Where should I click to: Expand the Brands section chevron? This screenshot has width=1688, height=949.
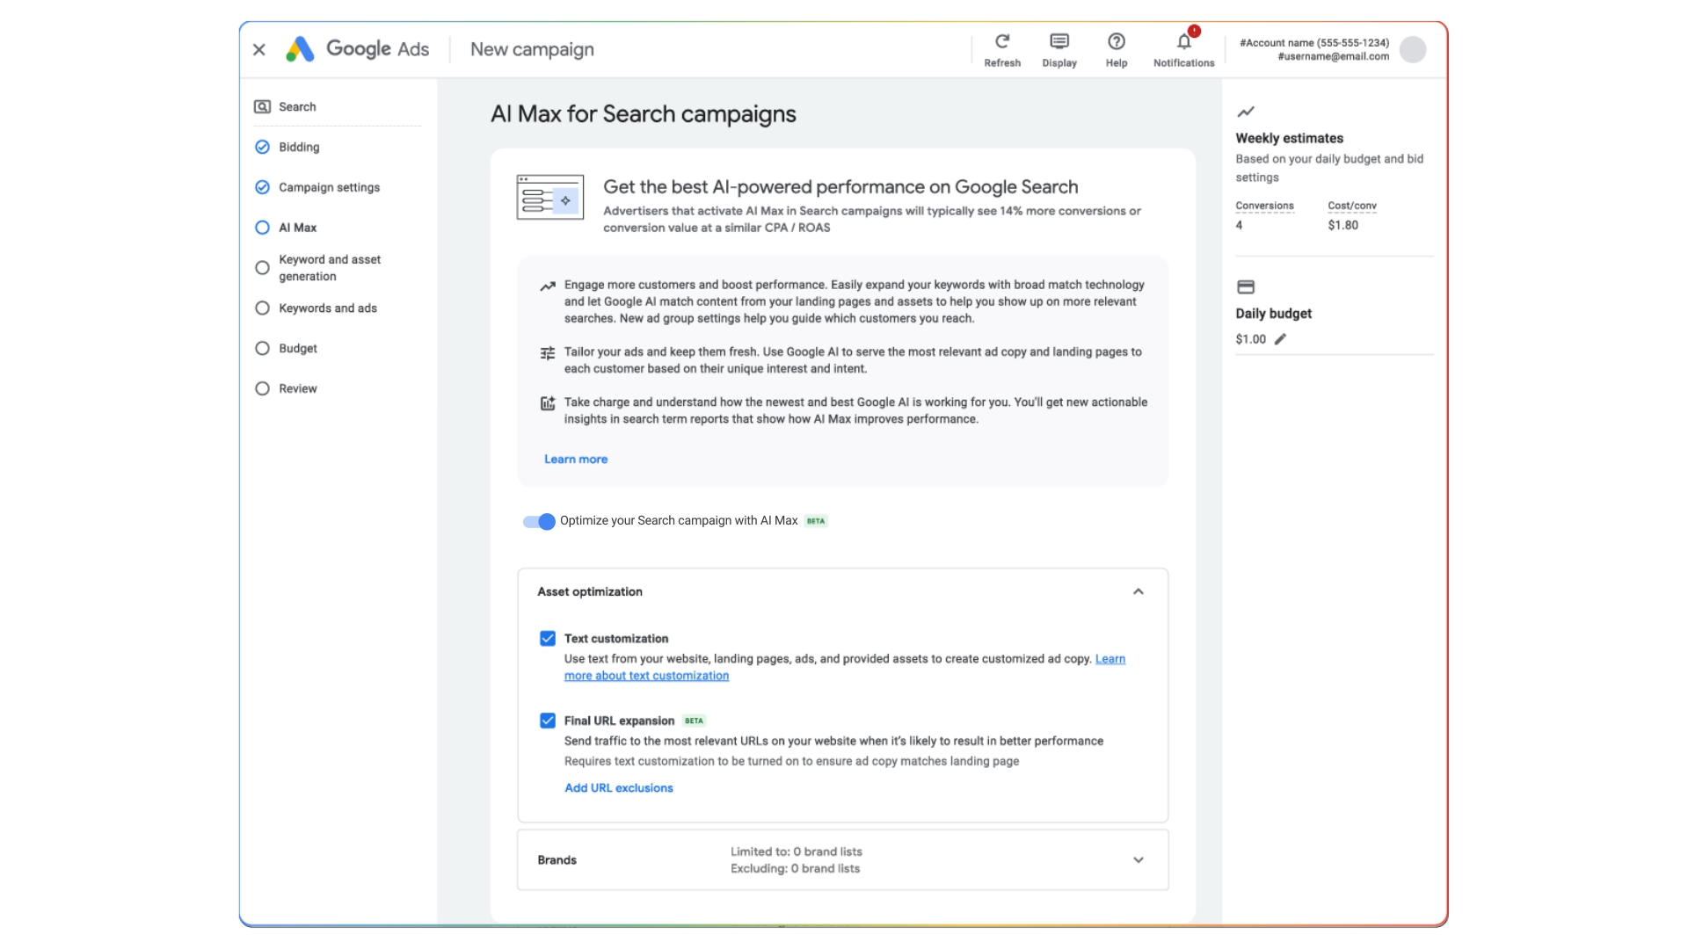[1139, 860]
